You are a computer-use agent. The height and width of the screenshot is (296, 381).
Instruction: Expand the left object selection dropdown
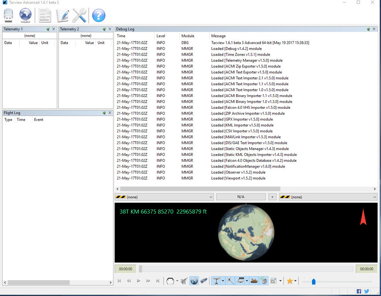[211, 197]
